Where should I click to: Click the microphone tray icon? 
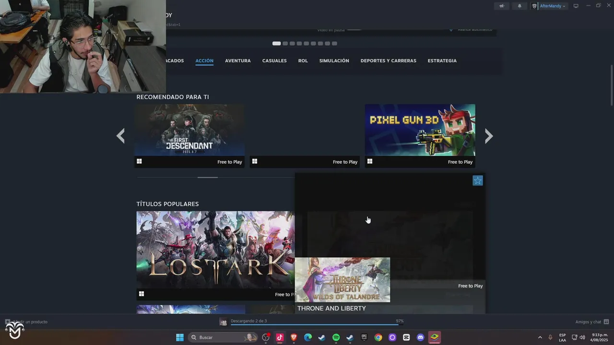(x=550, y=337)
